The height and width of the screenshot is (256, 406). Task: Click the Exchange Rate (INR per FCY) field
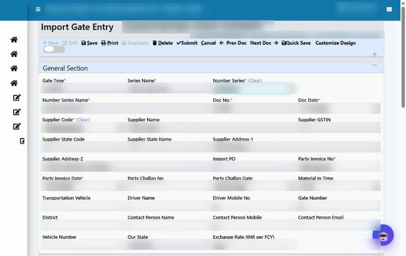[x=253, y=245]
